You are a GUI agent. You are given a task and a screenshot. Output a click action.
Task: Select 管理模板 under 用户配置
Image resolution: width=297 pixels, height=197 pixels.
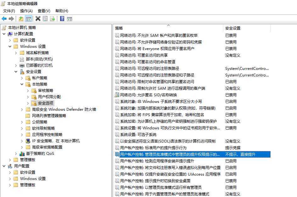(28, 185)
